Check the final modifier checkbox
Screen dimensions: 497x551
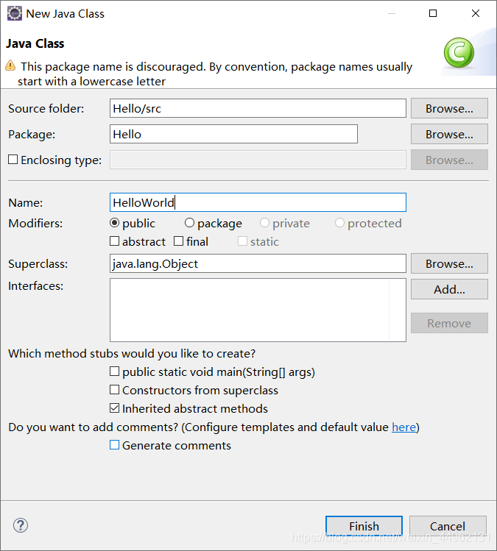179,241
